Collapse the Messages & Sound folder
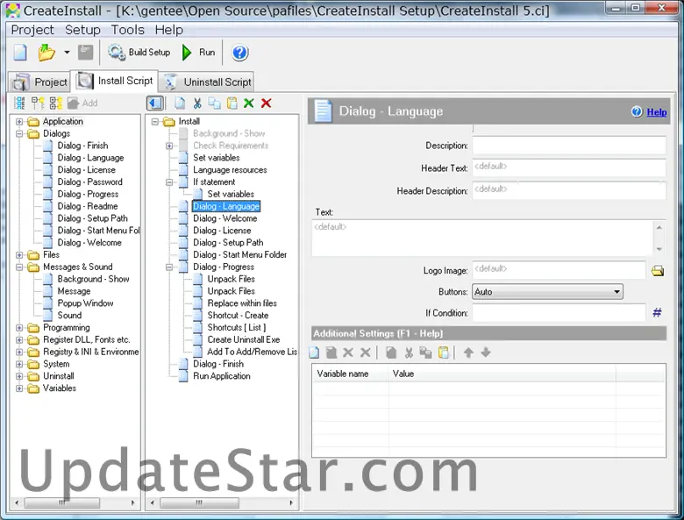The height and width of the screenshot is (520, 684). click(19, 267)
